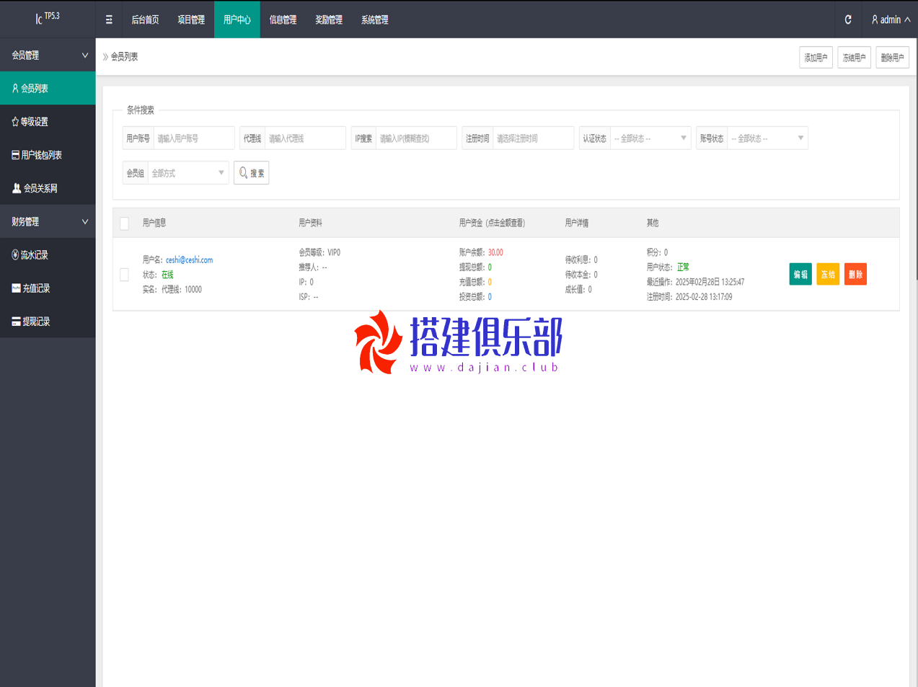Switch to 系统管理 tab

375,19
